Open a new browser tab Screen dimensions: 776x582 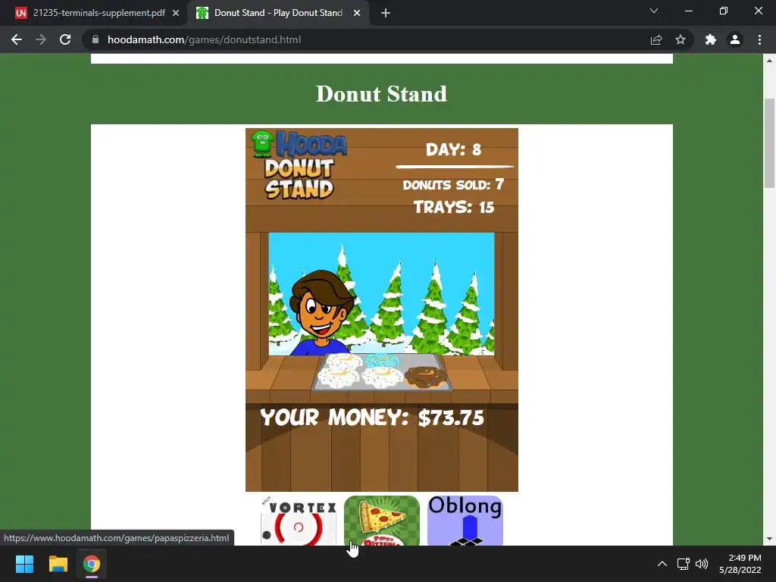coord(386,13)
